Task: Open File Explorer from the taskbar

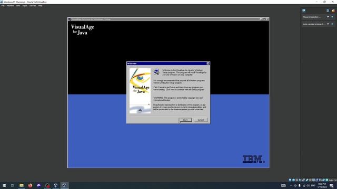Action: (22, 185)
